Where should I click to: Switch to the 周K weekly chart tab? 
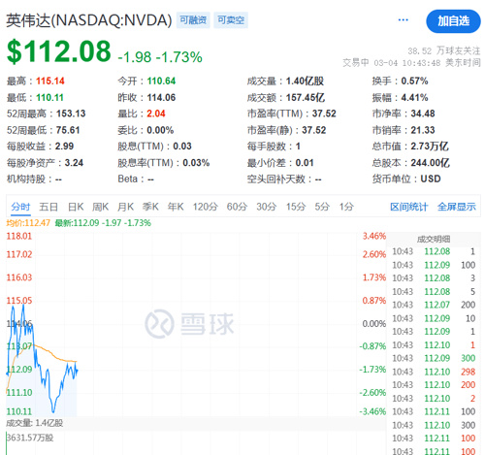point(101,207)
